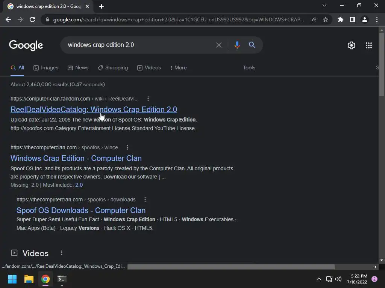Click the Google logo
Viewport: 385px width, 288px height.
pyautogui.click(x=26, y=45)
